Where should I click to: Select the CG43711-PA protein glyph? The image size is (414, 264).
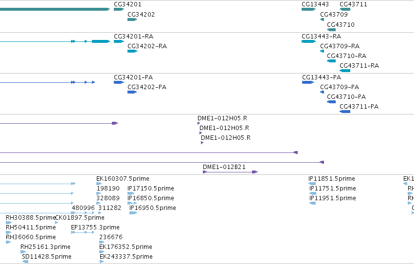(x=345, y=112)
